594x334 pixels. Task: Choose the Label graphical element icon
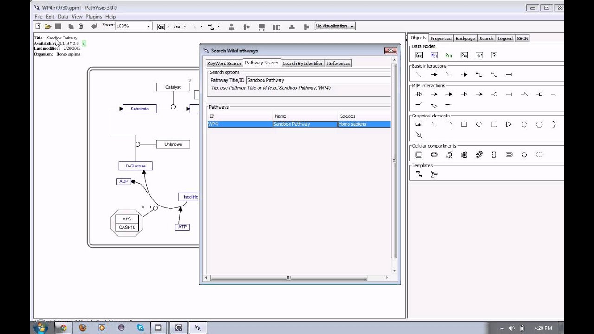tap(419, 124)
